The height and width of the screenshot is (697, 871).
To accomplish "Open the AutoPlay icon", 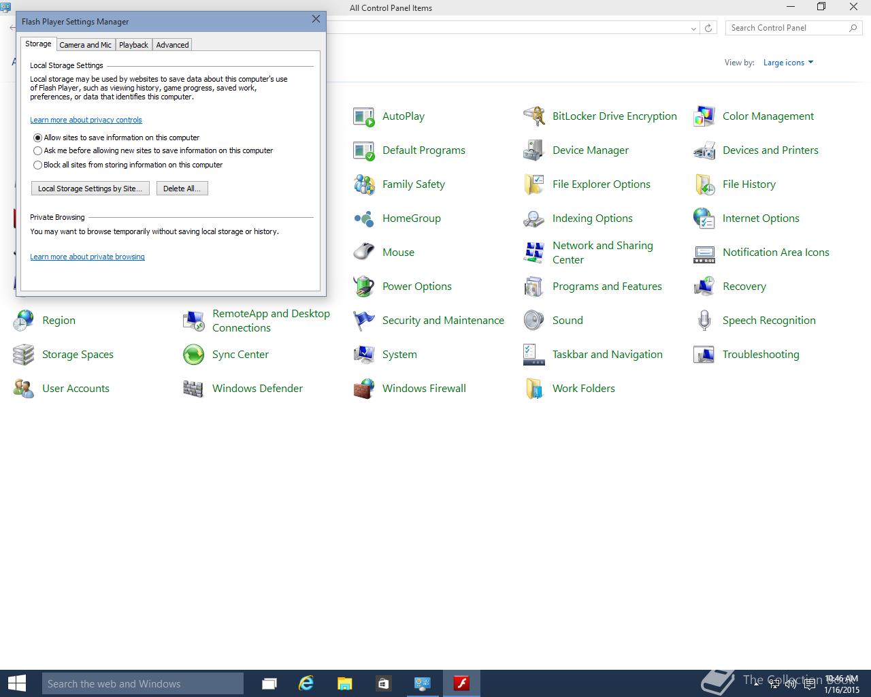I will [x=364, y=116].
